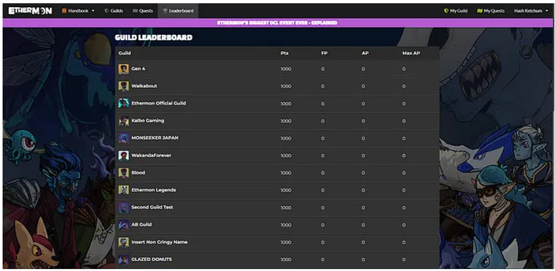The width and height of the screenshot is (555, 271).
Task: Open the Blood guild name
Action: point(138,173)
